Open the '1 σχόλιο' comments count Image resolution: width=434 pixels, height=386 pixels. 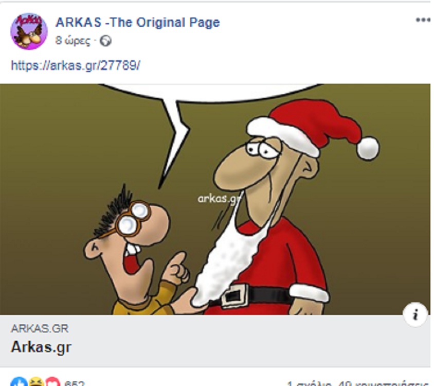point(310,383)
